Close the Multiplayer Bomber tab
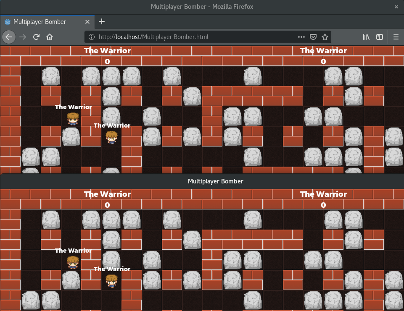 point(87,22)
